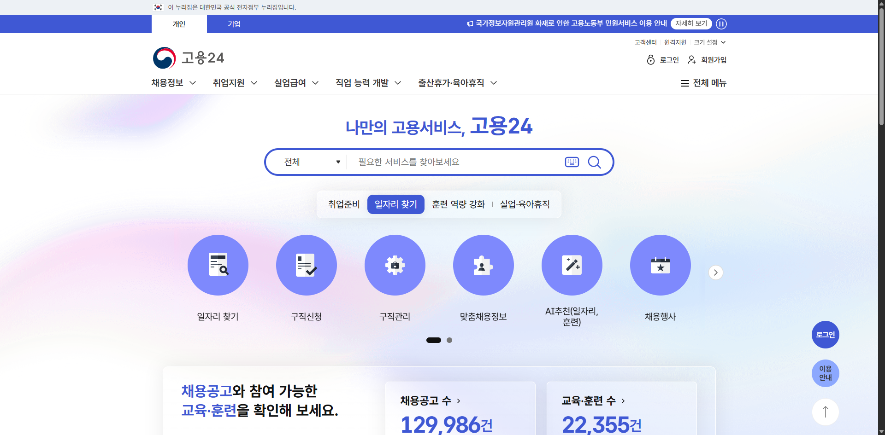The width and height of the screenshot is (885, 435).
Task: Open 채용행사 calendar icon
Action: [x=660, y=265]
